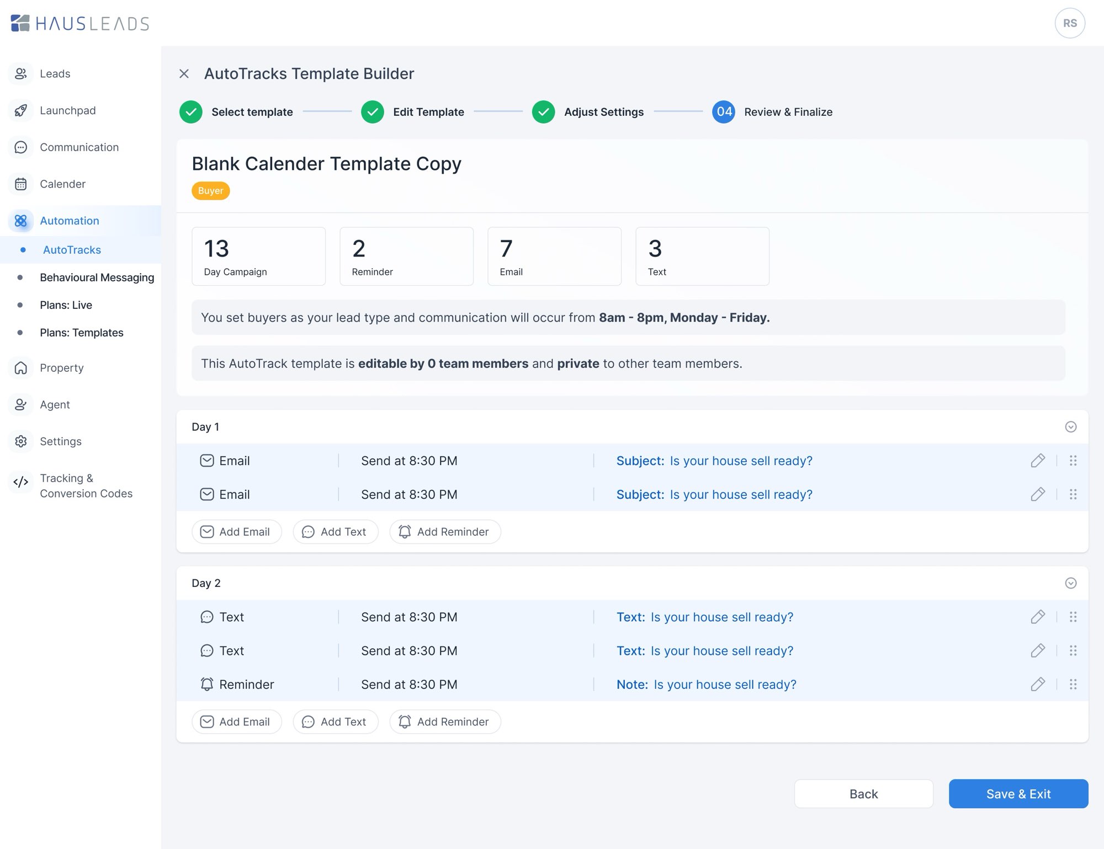Image resolution: width=1104 pixels, height=849 pixels.
Task: Collapse the Day 1 section
Action: [1071, 427]
